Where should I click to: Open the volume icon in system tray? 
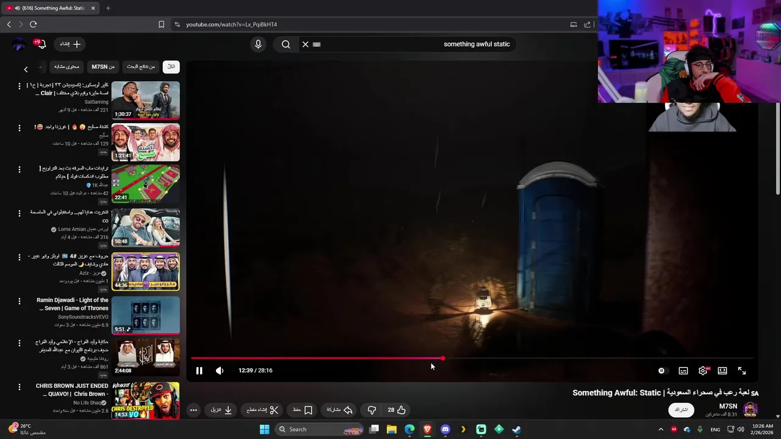(x=741, y=429)
